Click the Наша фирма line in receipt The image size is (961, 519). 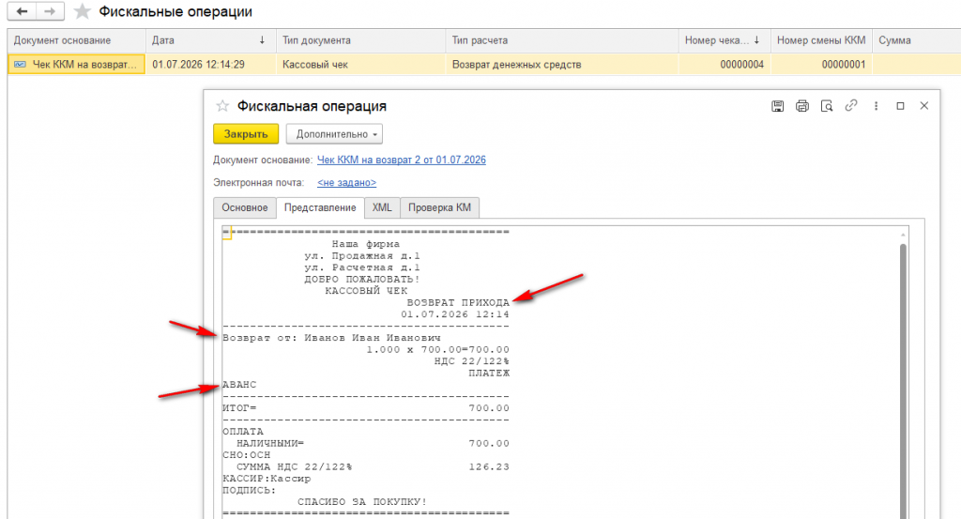(365, 244)
